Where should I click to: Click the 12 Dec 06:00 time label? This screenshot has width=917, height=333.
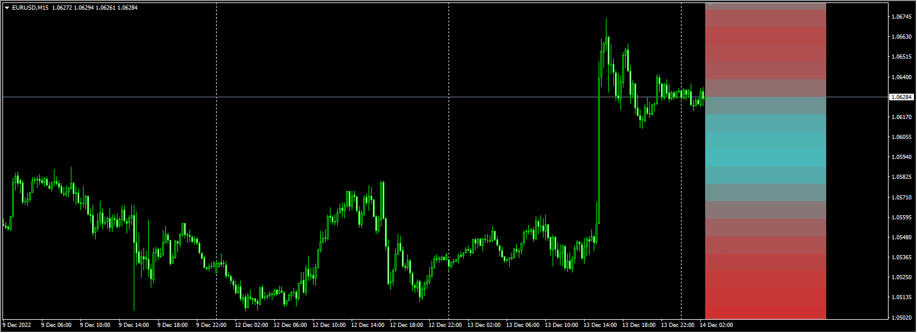click(x=290, y=325)
